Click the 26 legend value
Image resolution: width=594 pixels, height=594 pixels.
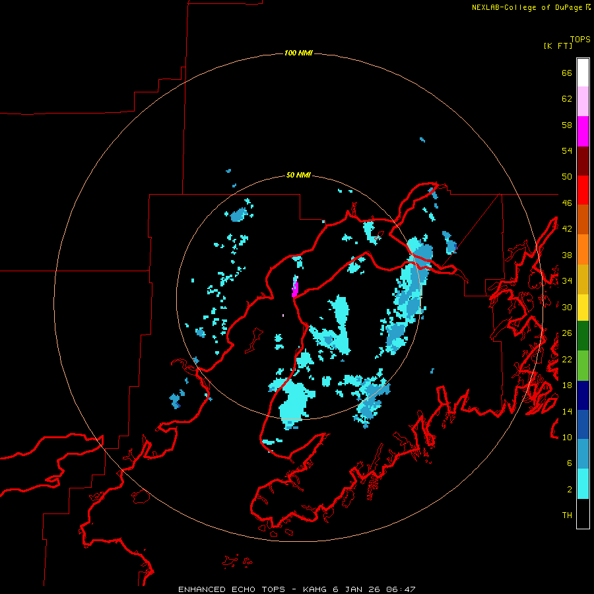coord(567,333)
